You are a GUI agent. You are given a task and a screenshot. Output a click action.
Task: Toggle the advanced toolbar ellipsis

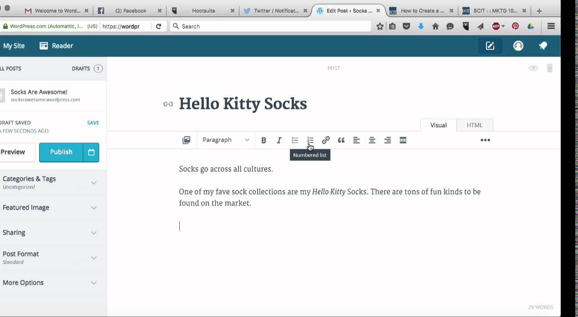point(485,140)
